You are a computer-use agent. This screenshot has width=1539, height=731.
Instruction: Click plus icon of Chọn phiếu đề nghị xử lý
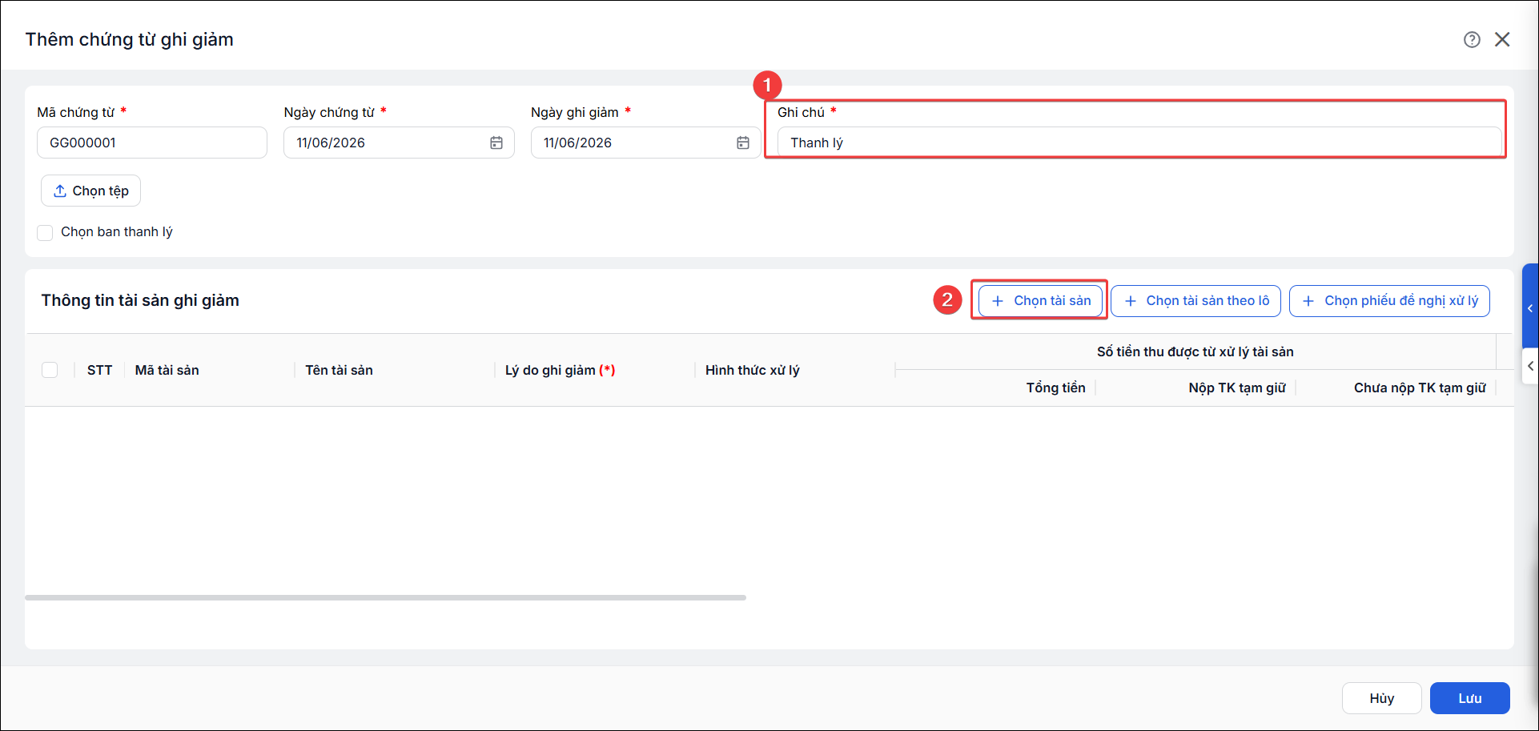(x=1308, y=301)
